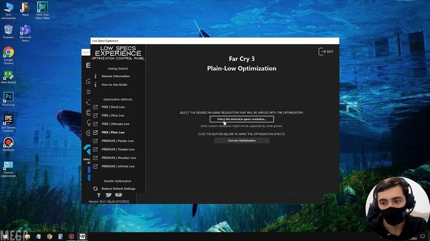
Task: Open notifications icon in system tray
Action: [423, 236]
